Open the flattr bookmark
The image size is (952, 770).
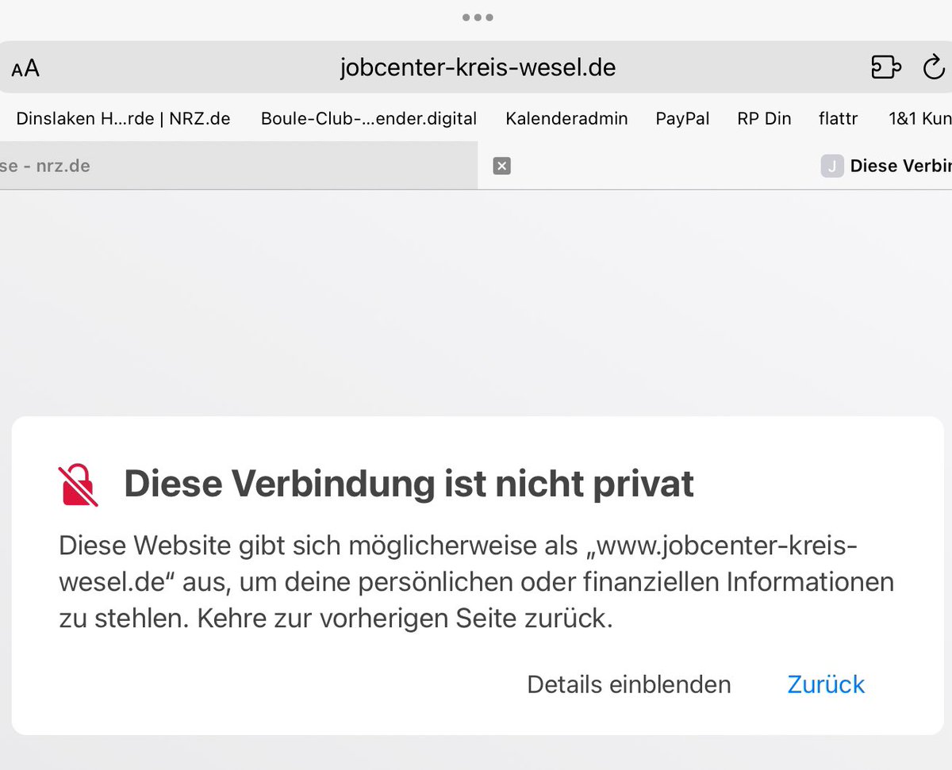click(x=838, y=119)
